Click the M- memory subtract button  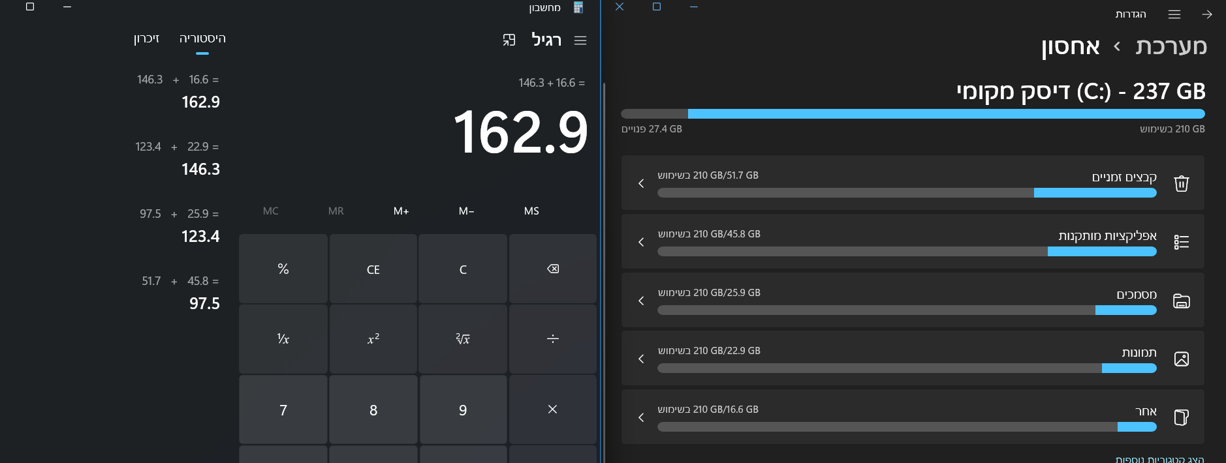[466, 211]
